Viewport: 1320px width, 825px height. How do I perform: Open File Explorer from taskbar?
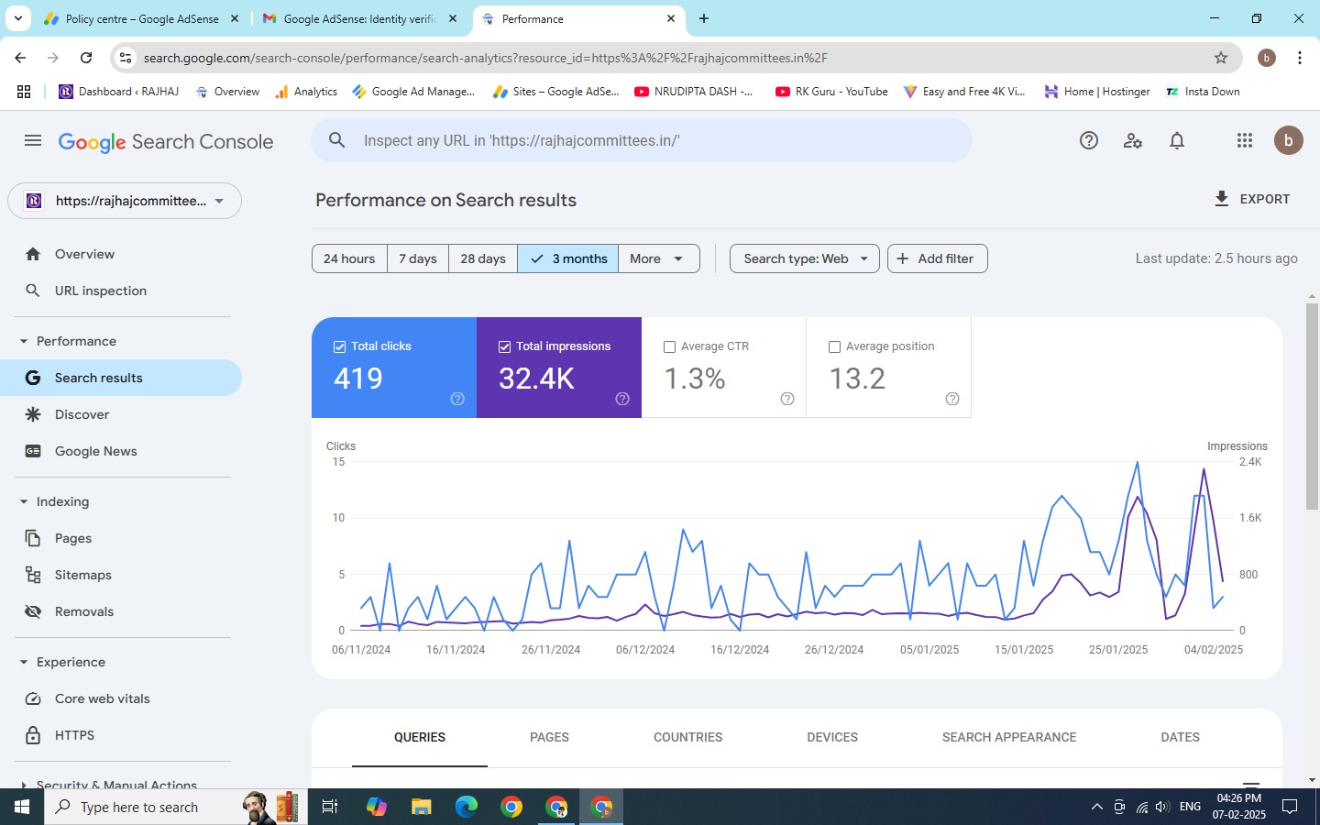421,807
